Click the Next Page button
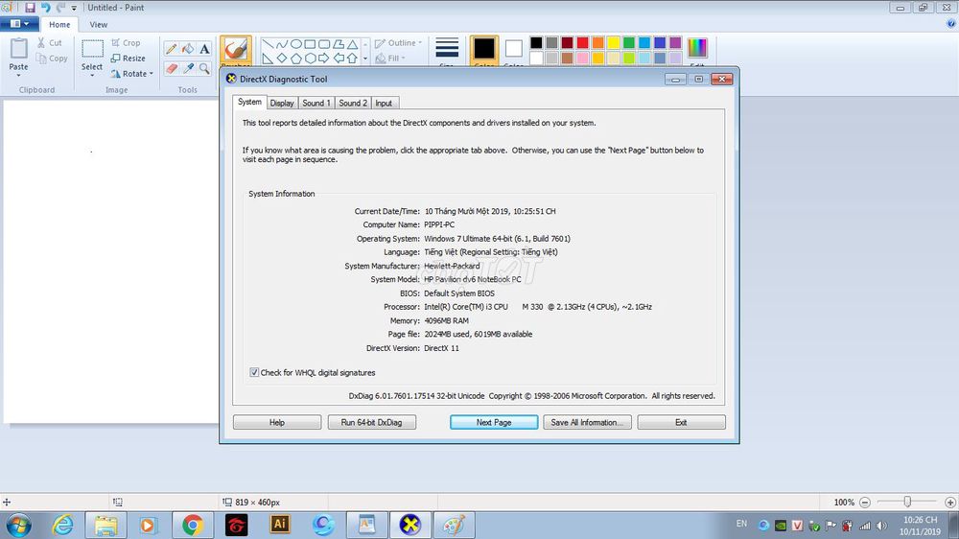The width and height of the screenshot is (959, 539). coord(494,422)
